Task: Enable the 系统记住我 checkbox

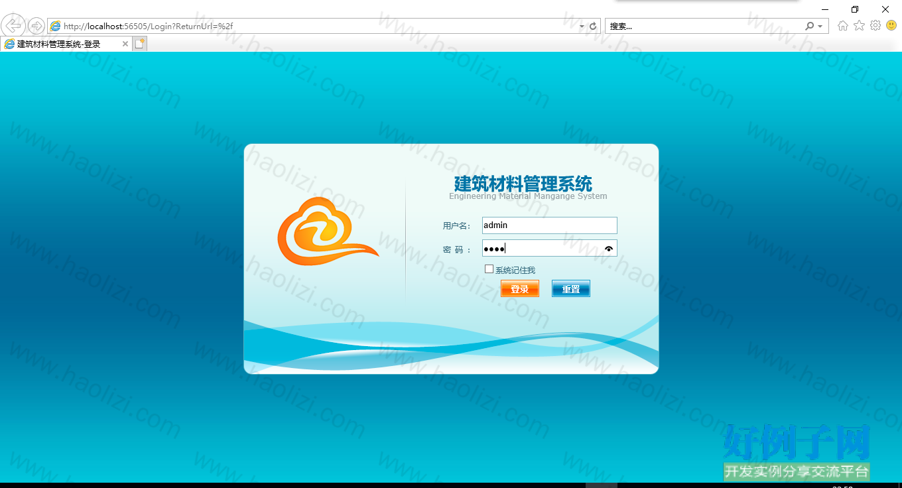Action: [489, 269]
